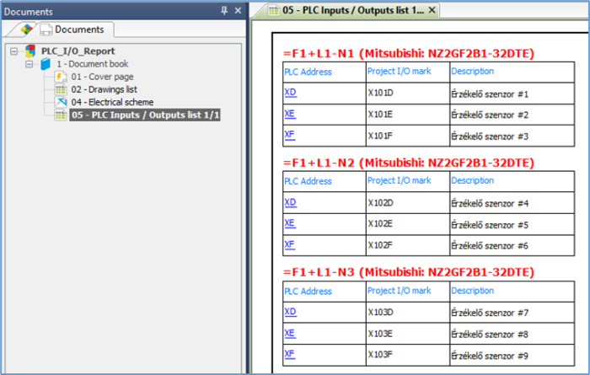
Task: Click description Érzékelő szenzor #4
Action: (x=490, y=203)
